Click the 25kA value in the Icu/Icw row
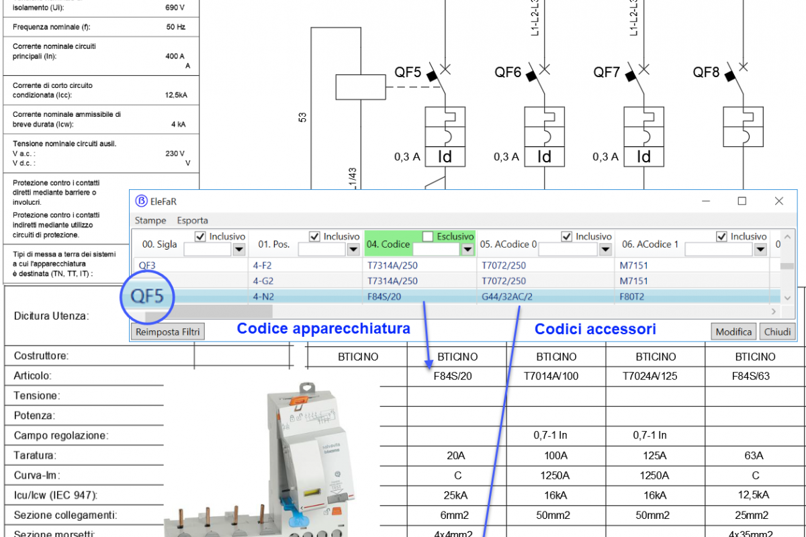Screen dimensions: 806x537 coord(455,495)
